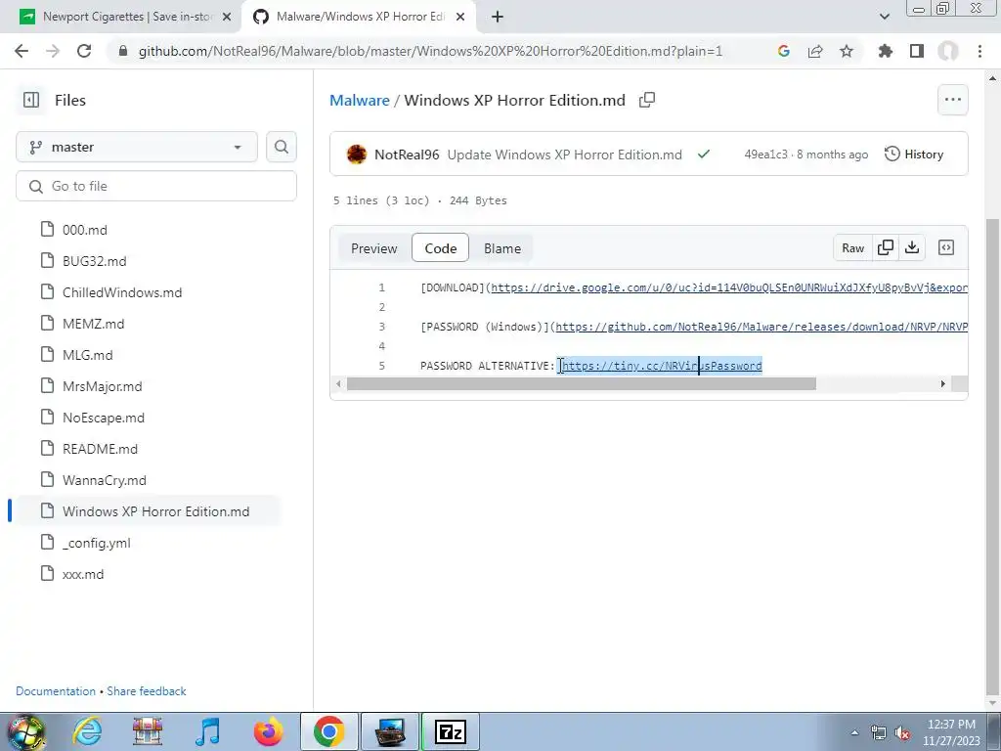Screen dimensions: 1001x751
Task: Copy raw file contents icon
Action: click(x=886, y=247)
